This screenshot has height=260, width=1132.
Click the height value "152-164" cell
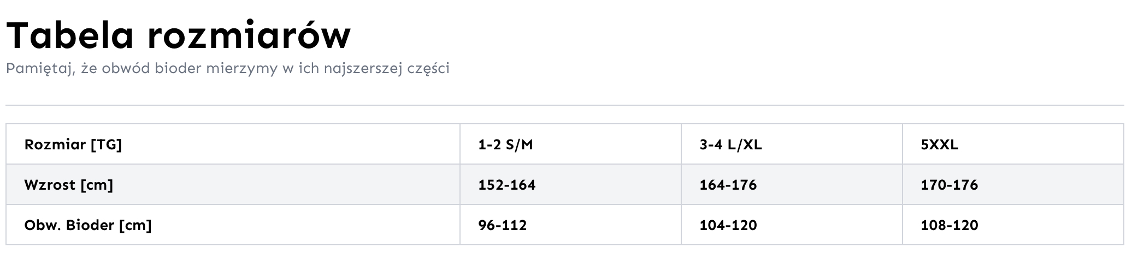coord(507,185)
